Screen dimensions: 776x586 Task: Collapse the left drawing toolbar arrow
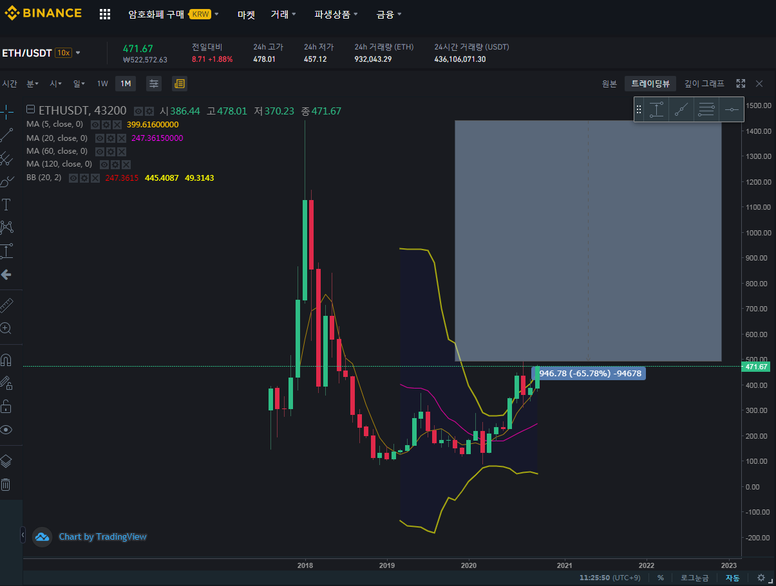(23, 535)
